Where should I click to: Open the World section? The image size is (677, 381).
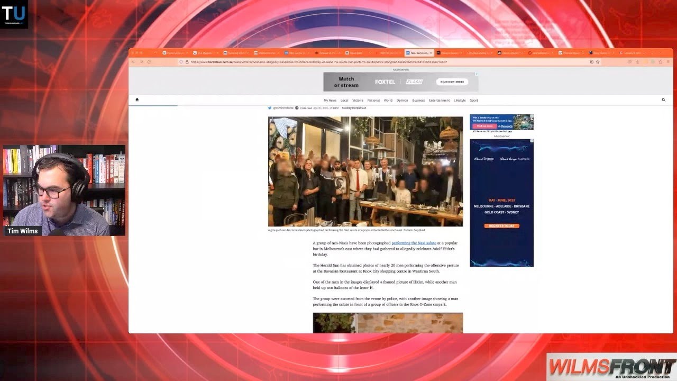pyautogui.click(x=388, y=100)
